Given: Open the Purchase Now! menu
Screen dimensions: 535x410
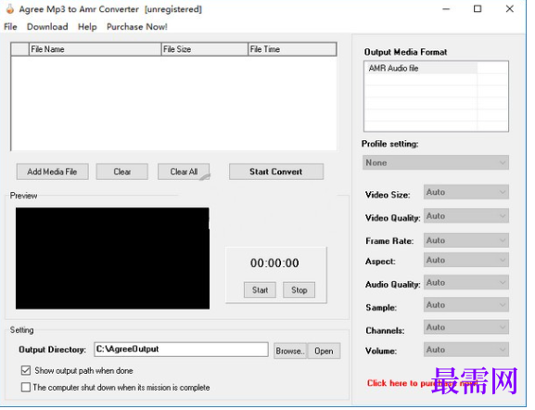Looking at the screenshot, I should pyautogui.click(x=137, y=27).
